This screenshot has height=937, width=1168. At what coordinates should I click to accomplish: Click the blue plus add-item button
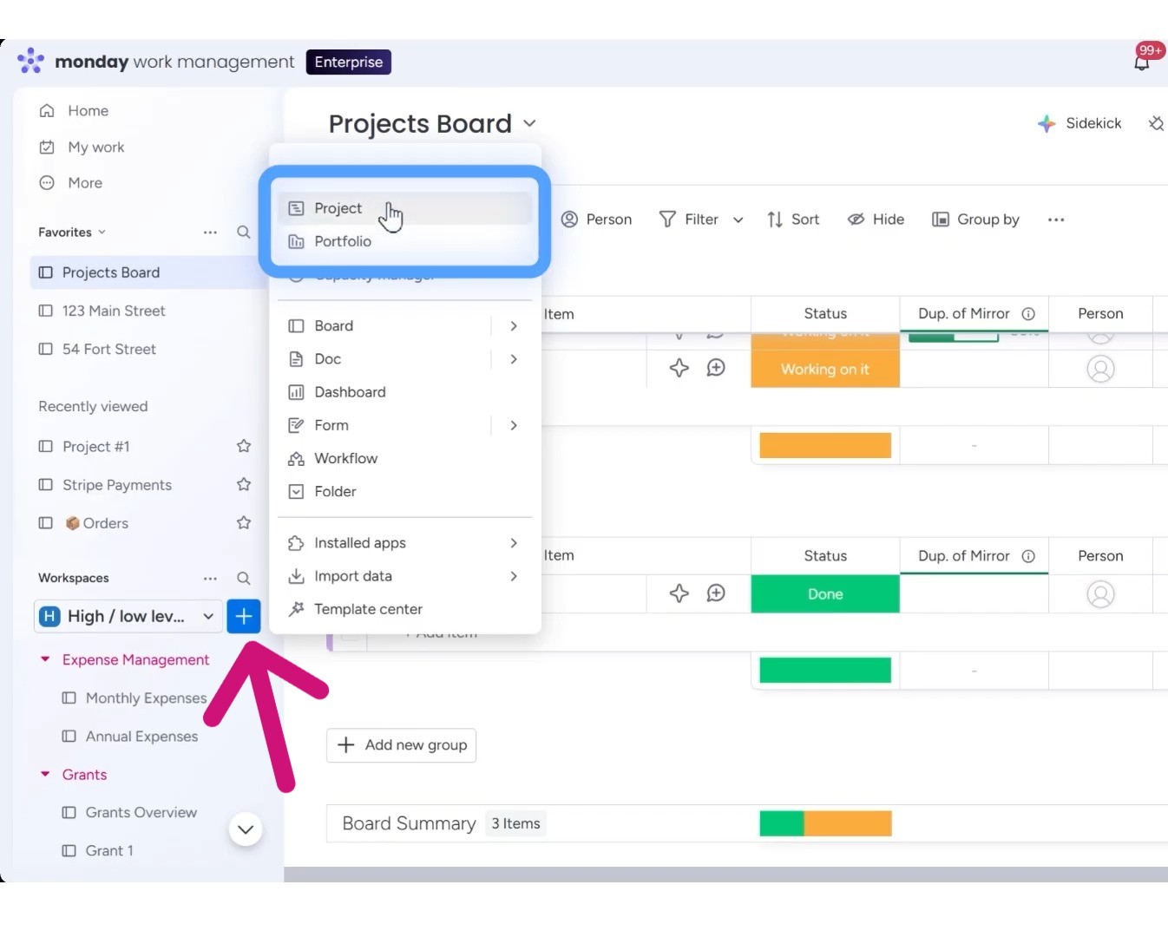pos(244,616)
